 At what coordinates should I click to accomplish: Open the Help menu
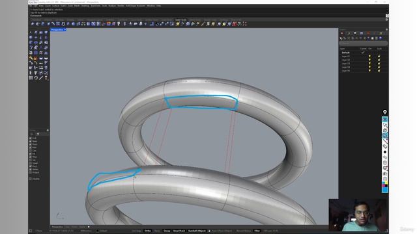pos(159,6)
